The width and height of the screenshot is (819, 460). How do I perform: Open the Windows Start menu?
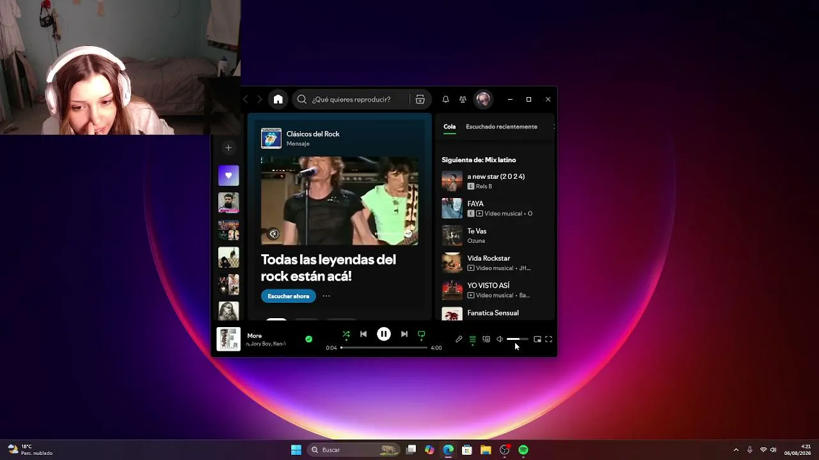pyautogui.click(x=296, y=450)
